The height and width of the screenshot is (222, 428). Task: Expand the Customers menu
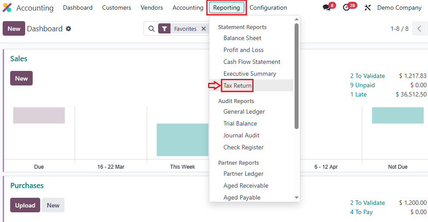(117, 8)
